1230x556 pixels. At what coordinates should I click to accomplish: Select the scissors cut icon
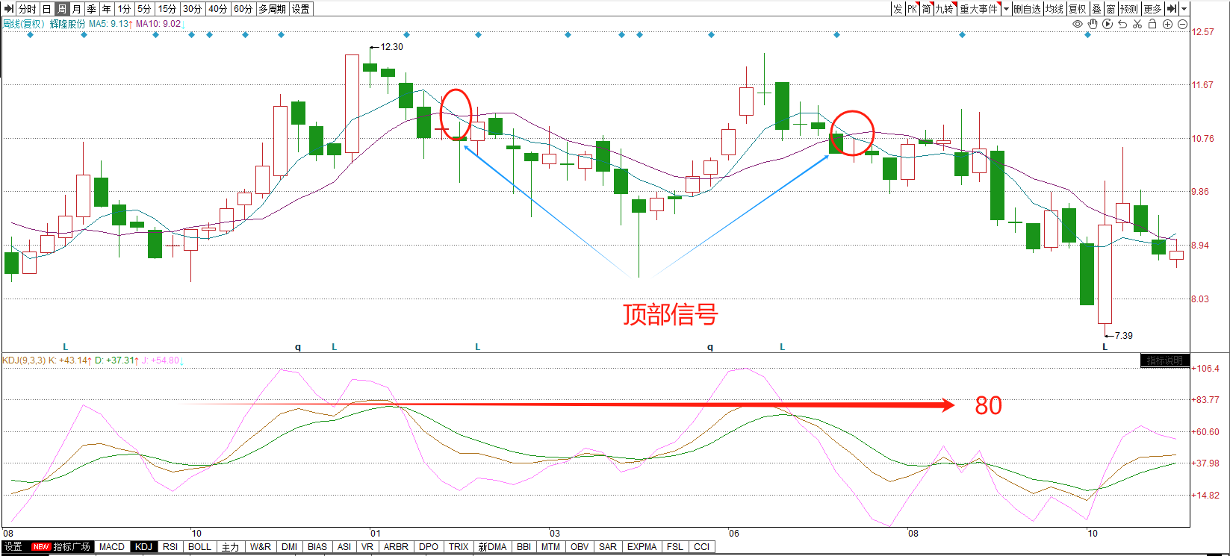pos(1137,24)
